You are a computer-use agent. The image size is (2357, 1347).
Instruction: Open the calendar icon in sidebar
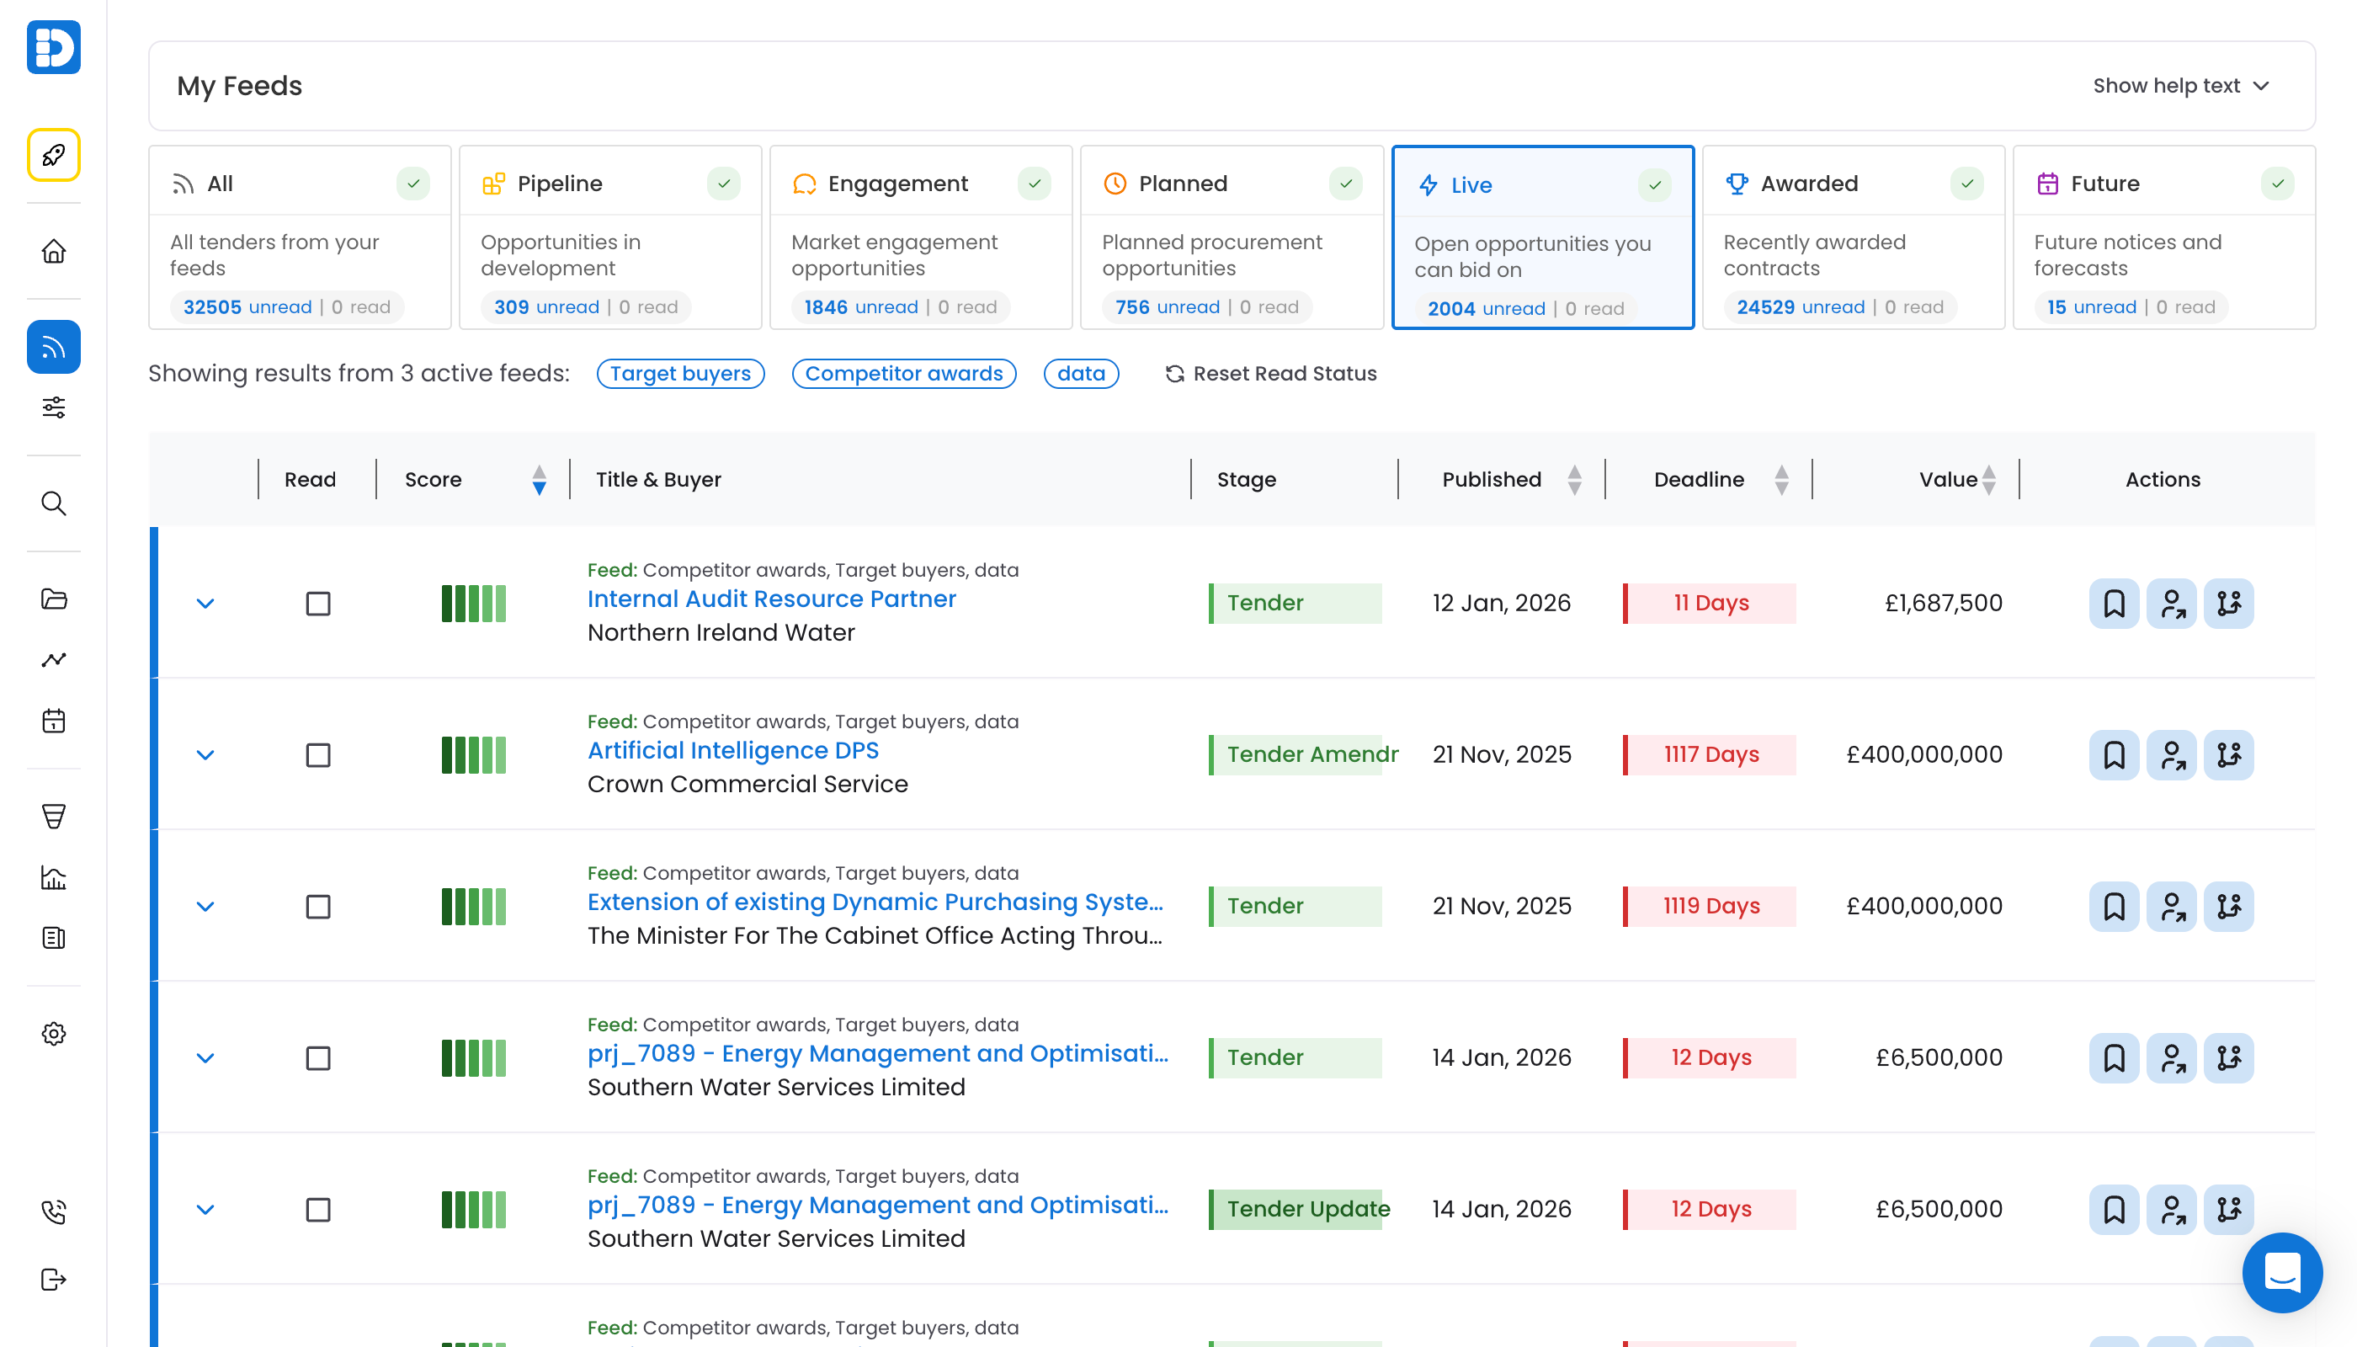(x=54, y=721)
